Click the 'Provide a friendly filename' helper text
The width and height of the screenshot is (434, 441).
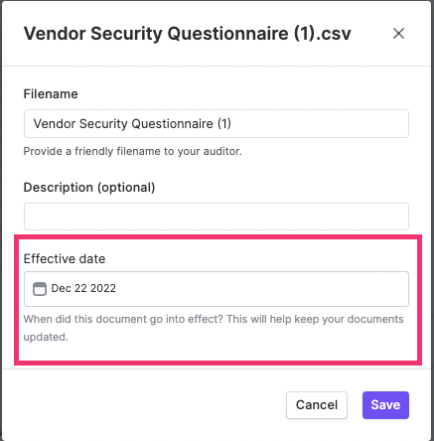[x=133, y=151]
